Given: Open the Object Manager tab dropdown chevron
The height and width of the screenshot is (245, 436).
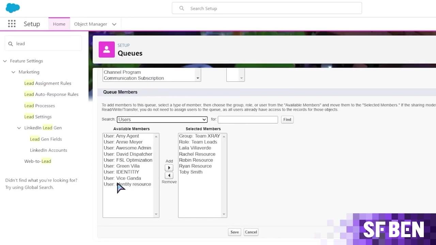Looking at the screenshot, I should 114,24.
